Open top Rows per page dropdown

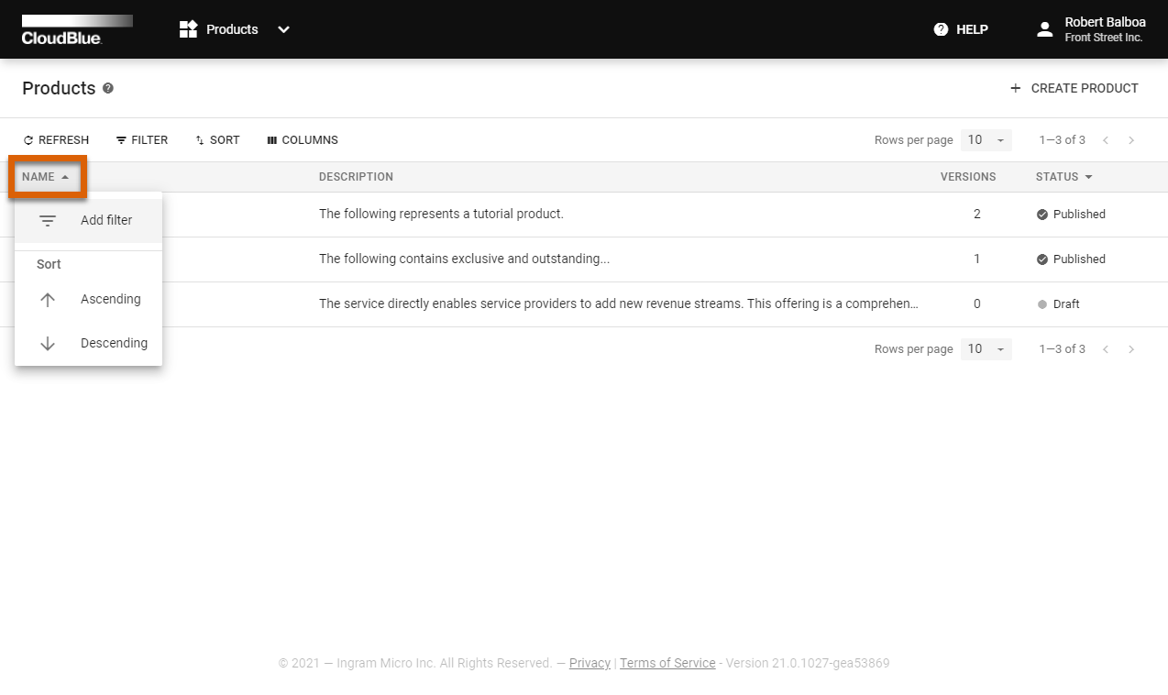click(986, 140)
